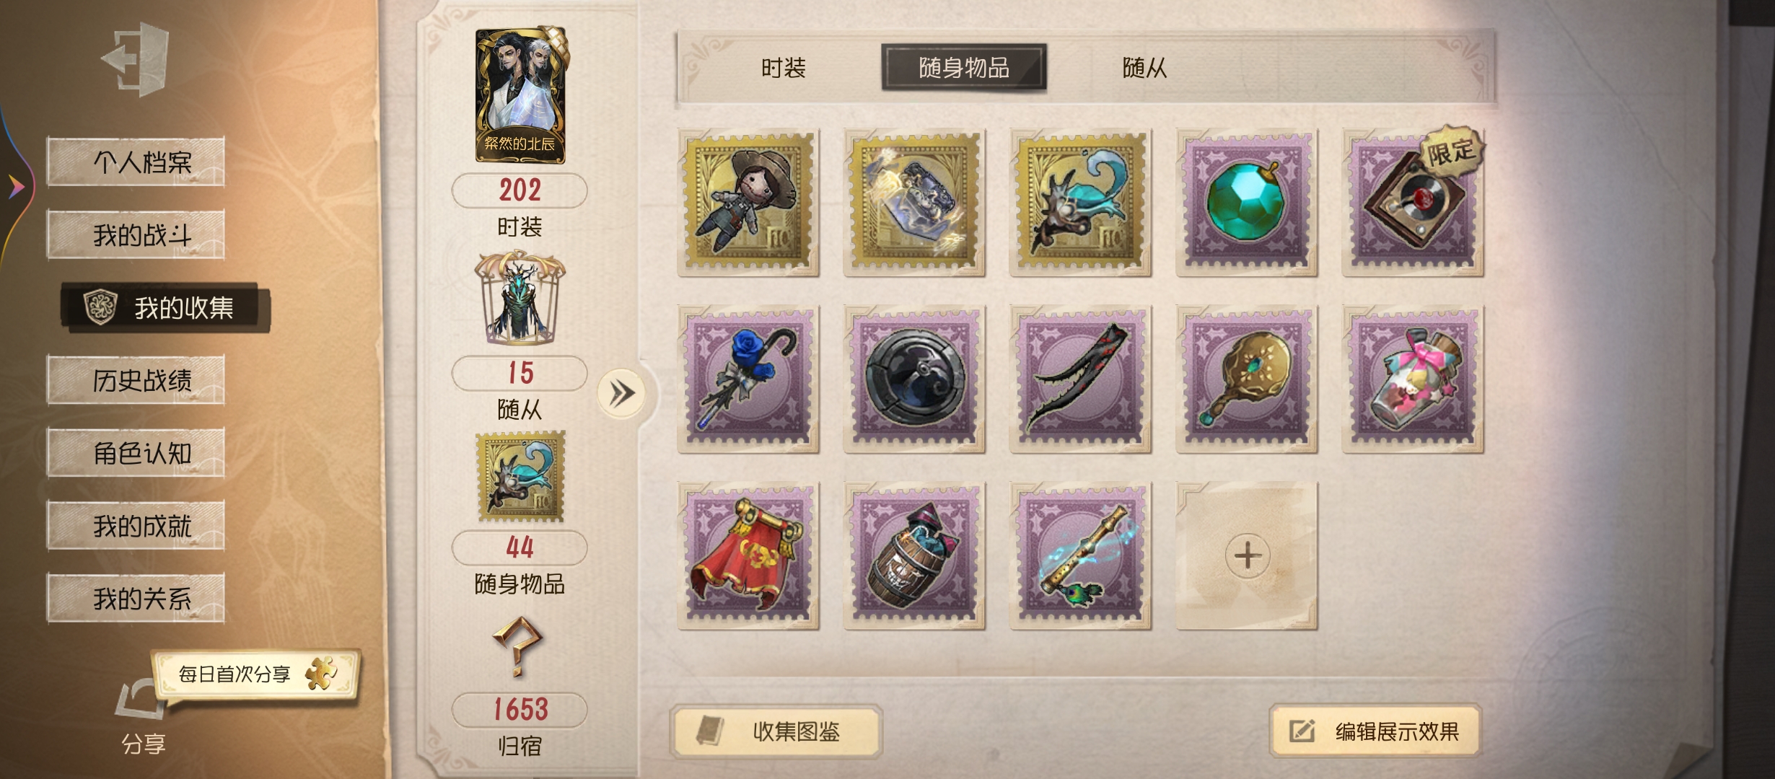Click the exit door icon
Image resolution: width=1775 pixels, height=779 pixels.
coord(136,59)
